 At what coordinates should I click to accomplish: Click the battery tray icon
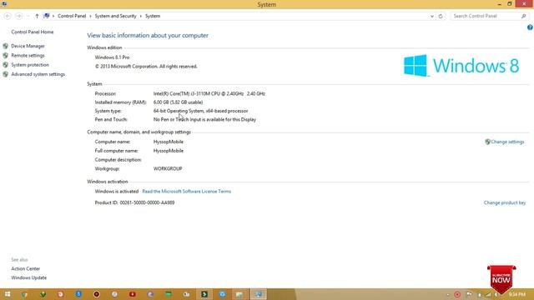point(479,294)
